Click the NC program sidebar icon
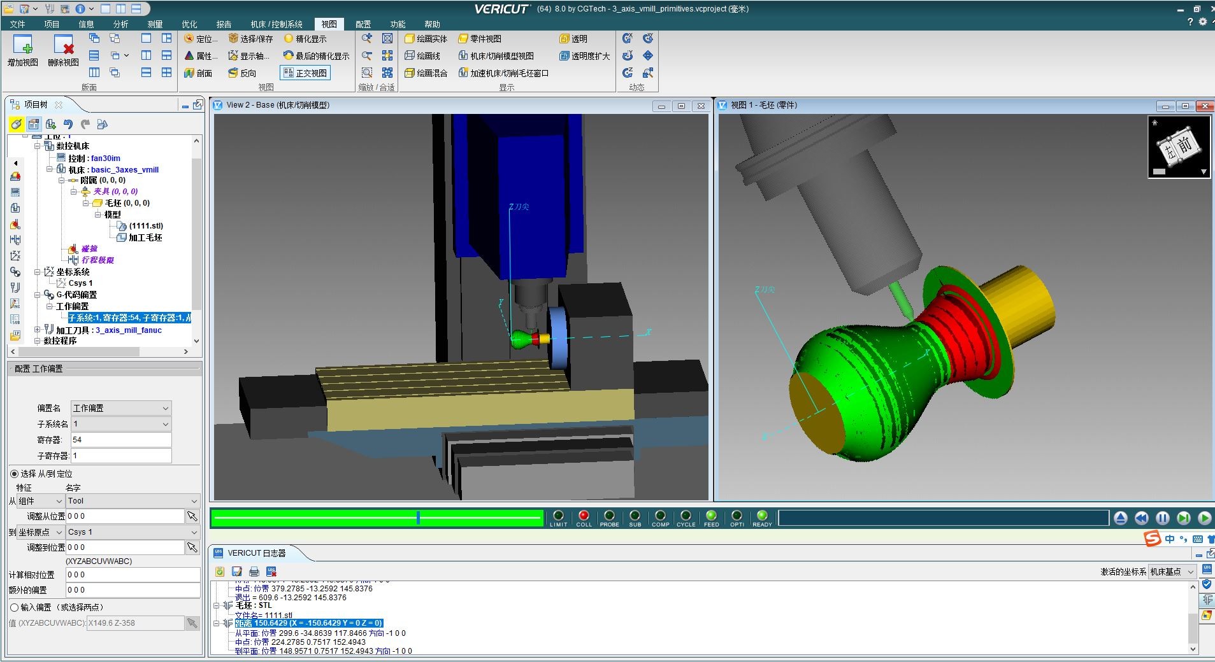Screen dimensions: 1215x662 pyautogui.click(x=15, y=304)
